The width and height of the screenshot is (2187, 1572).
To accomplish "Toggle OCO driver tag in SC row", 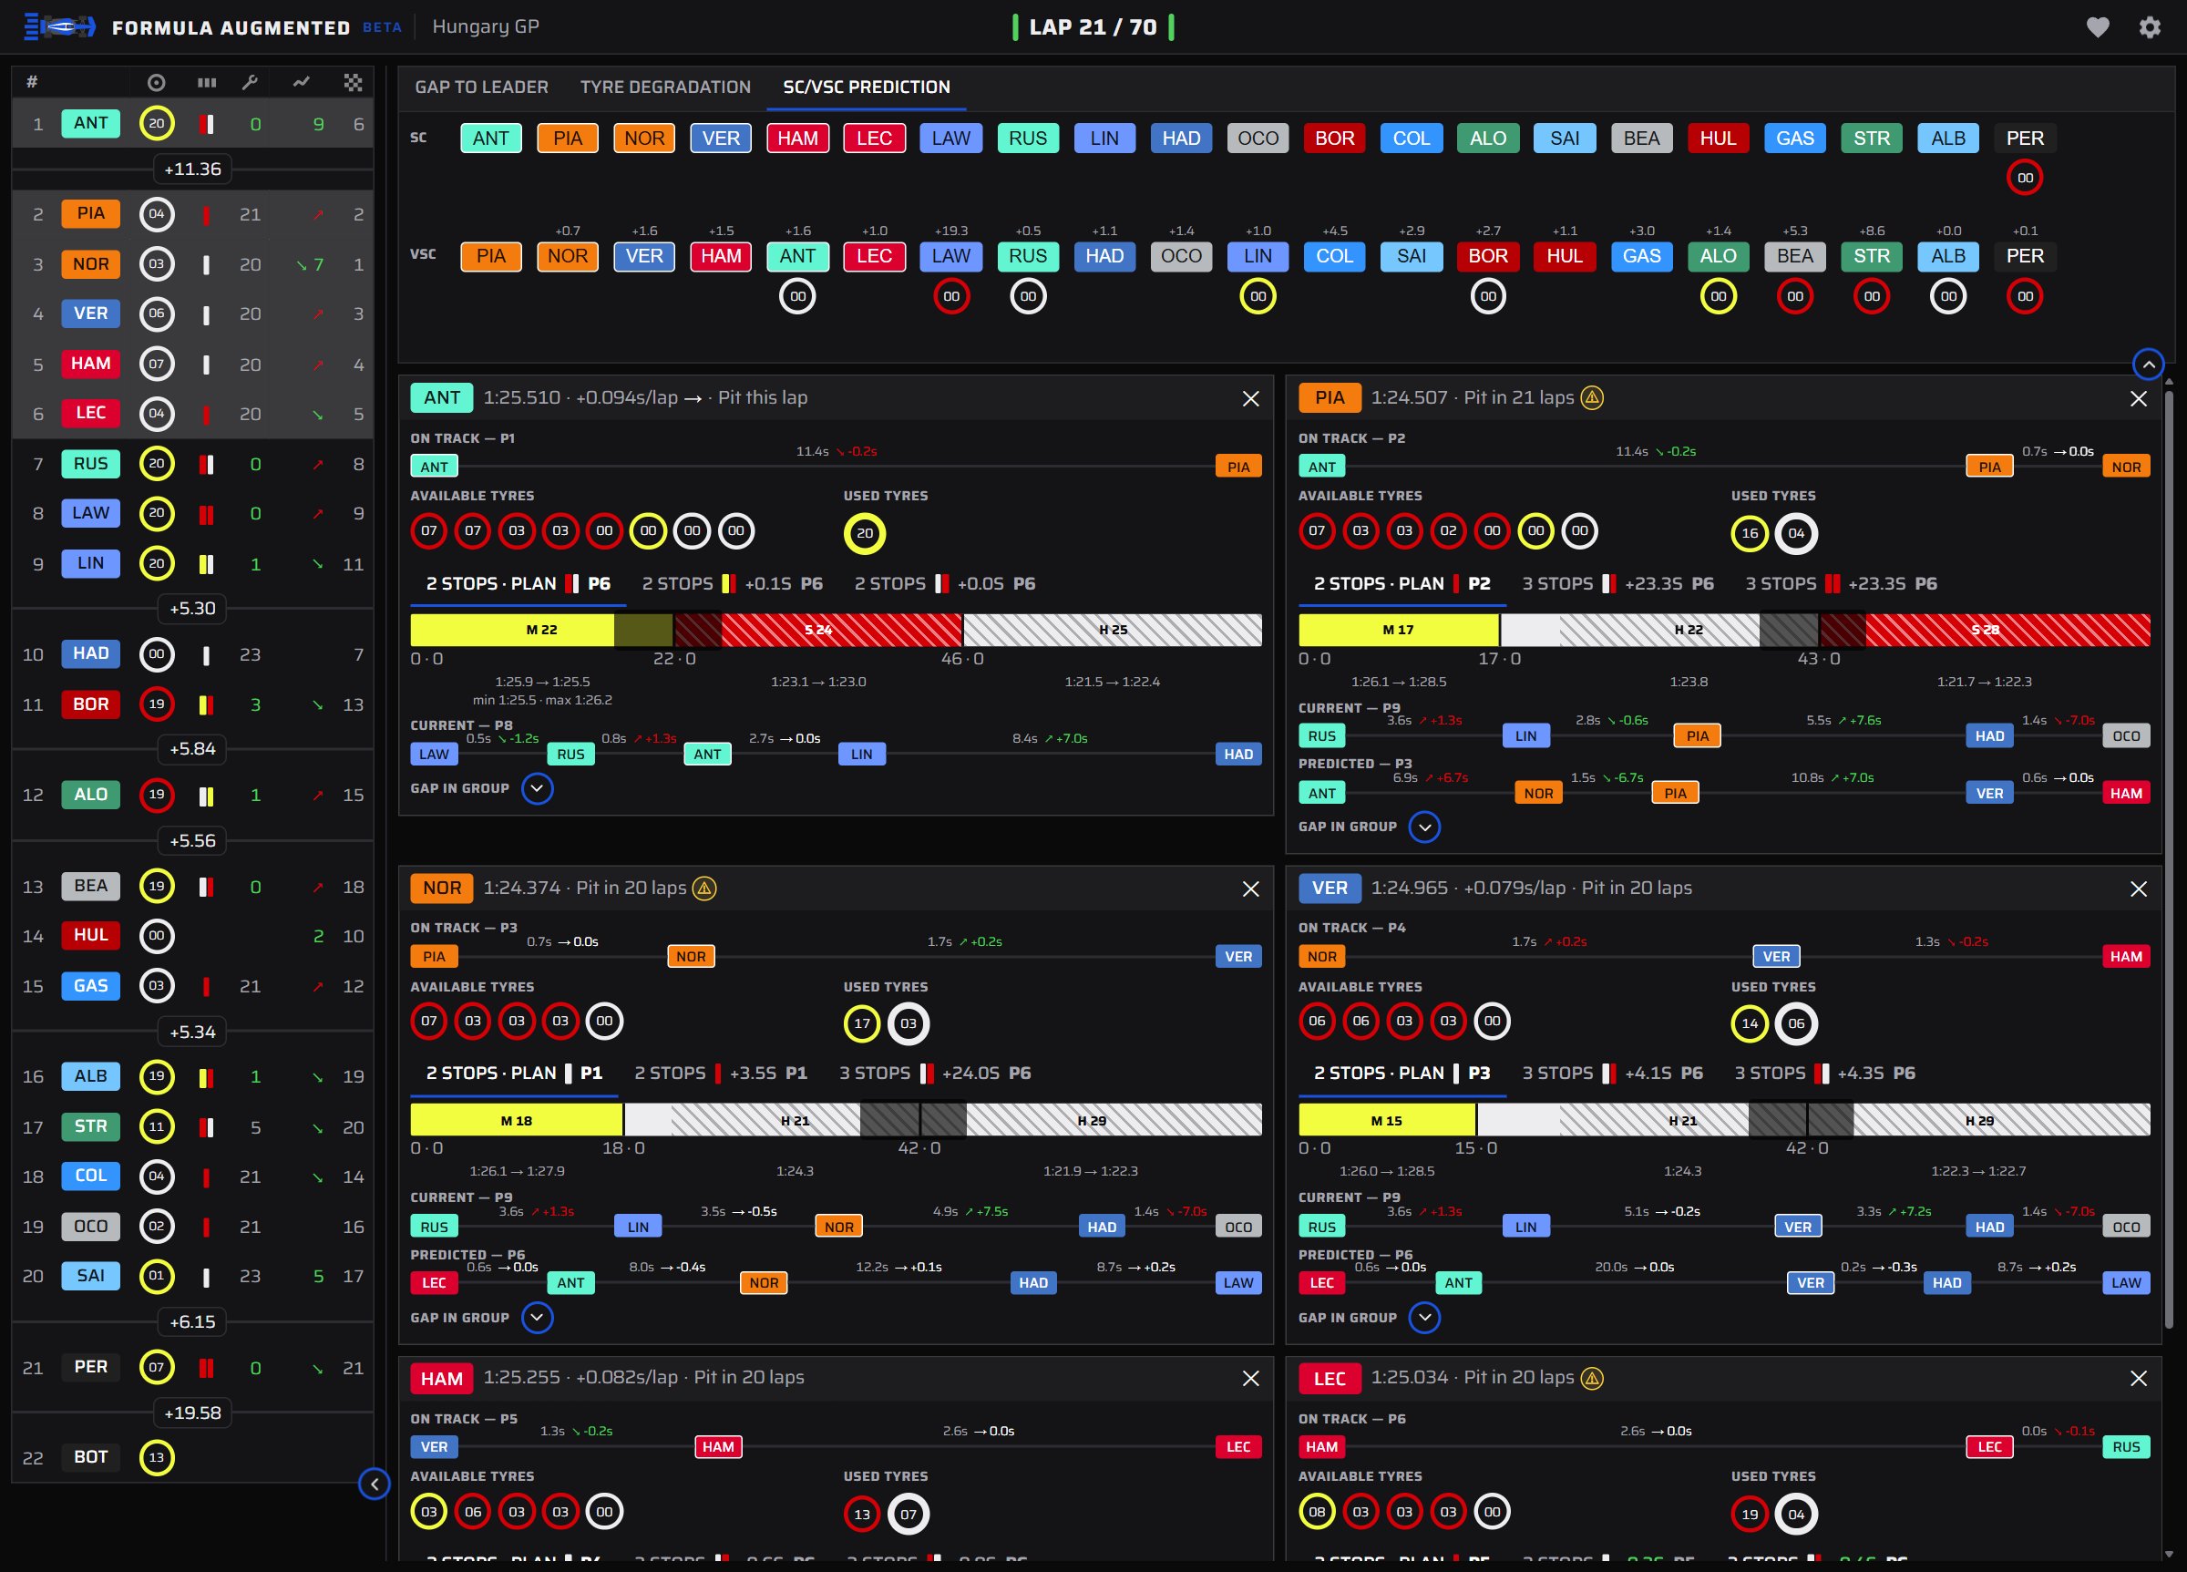I will click(1258, 138).
